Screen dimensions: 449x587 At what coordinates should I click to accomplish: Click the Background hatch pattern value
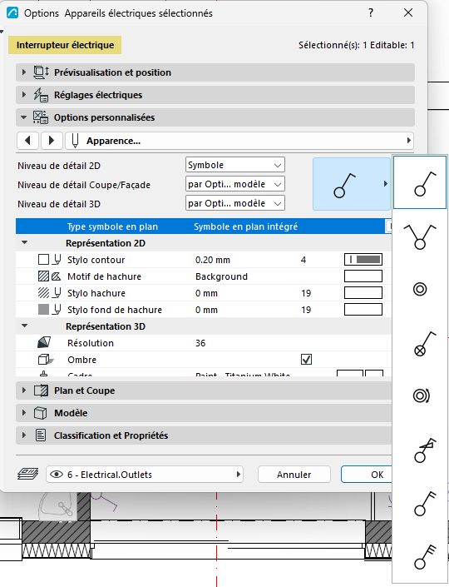click(x=221, y=276)
